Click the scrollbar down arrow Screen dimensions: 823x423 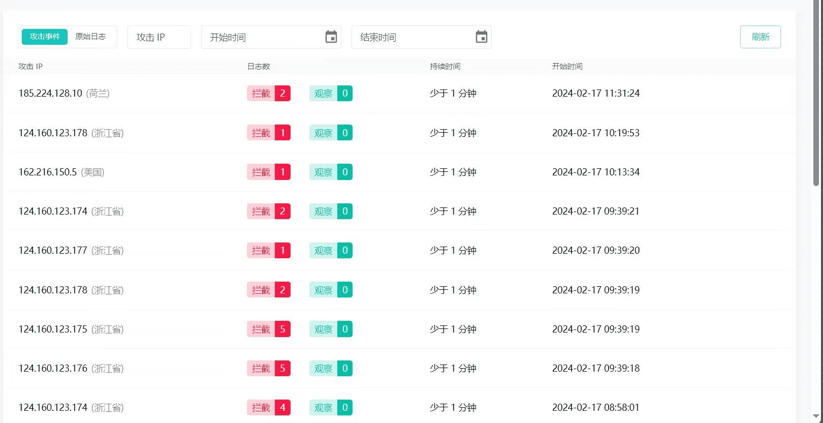pyautogui.click(x=816, y=417)
